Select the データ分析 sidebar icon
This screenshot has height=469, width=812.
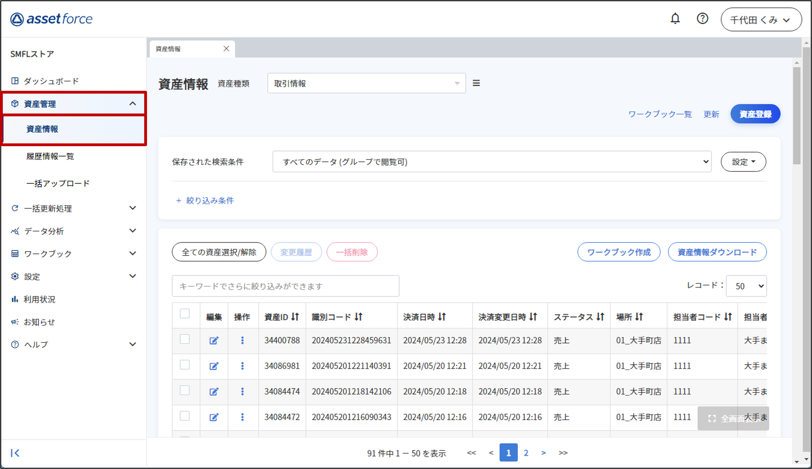pyautogui.click(x=15, y=231)
